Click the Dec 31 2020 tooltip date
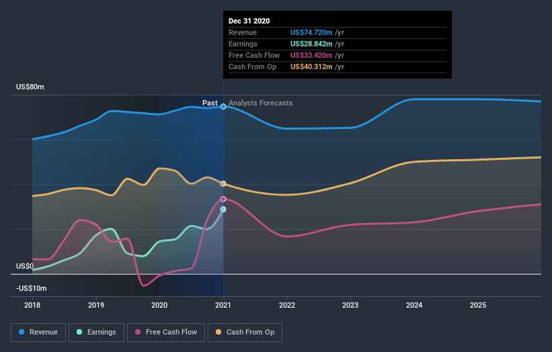The image size is (552, 352). pyautogui.click(x=249, y=21)
